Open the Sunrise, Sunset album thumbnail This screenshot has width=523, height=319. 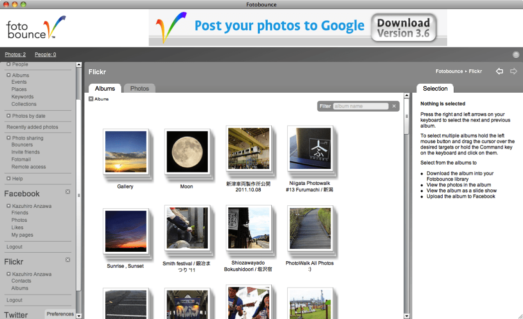click(x=126, y=231)
